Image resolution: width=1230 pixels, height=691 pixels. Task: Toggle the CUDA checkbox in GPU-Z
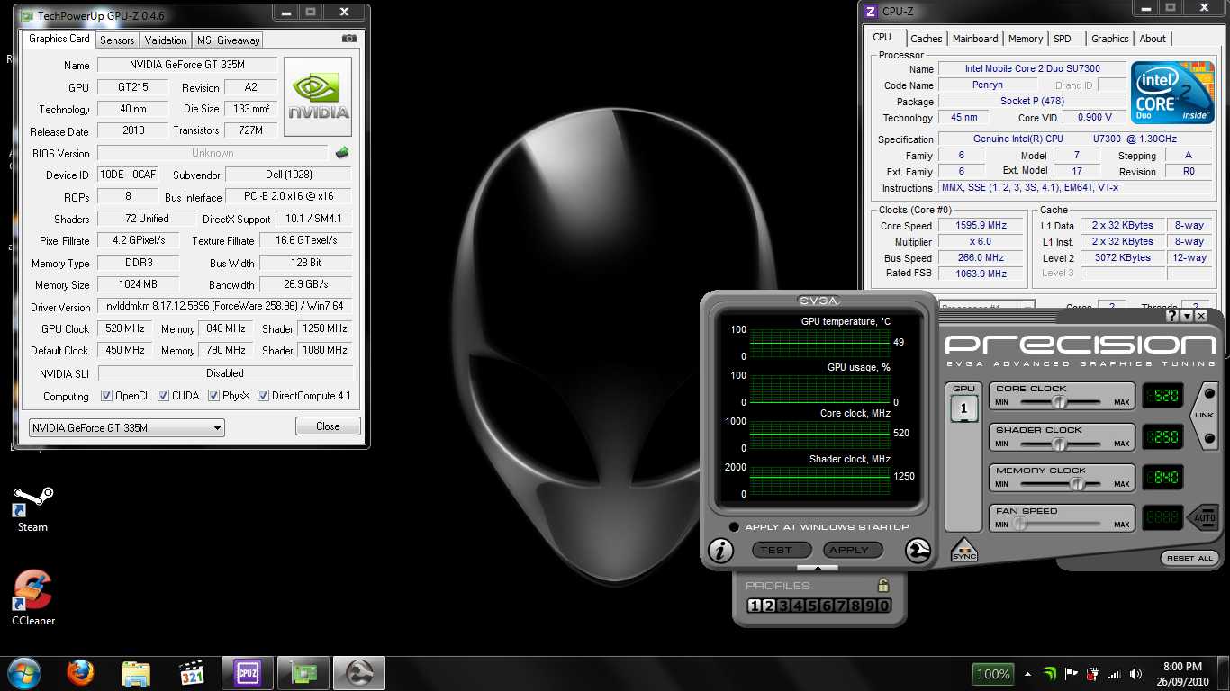coord(163,396)
